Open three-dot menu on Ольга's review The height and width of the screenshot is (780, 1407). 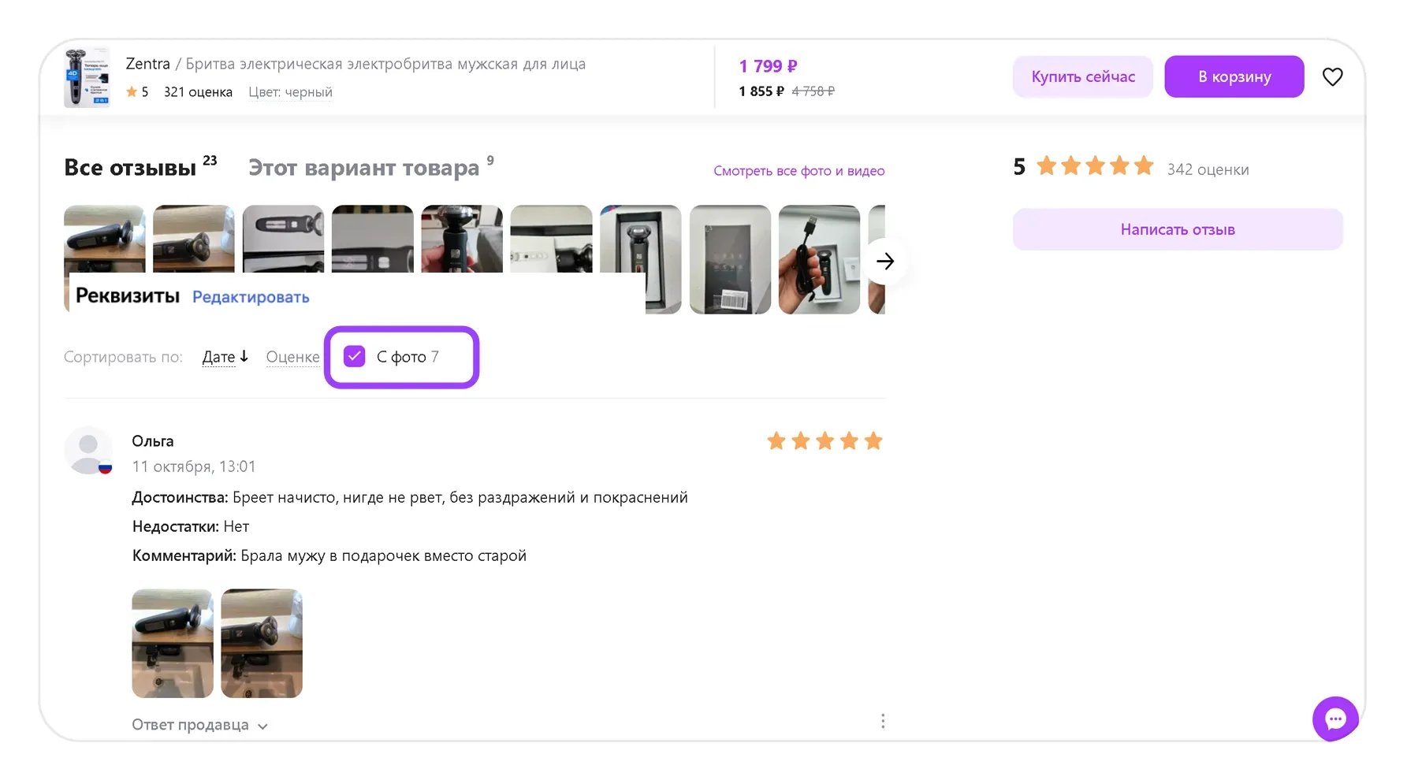point(883,721)
